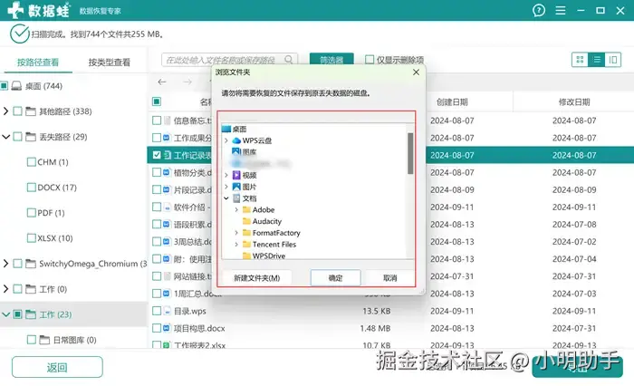Image resolution: width=634 pixels, height=386 pixels.
Task: Select the Tencent Files folder
Action: click(269, 245)
